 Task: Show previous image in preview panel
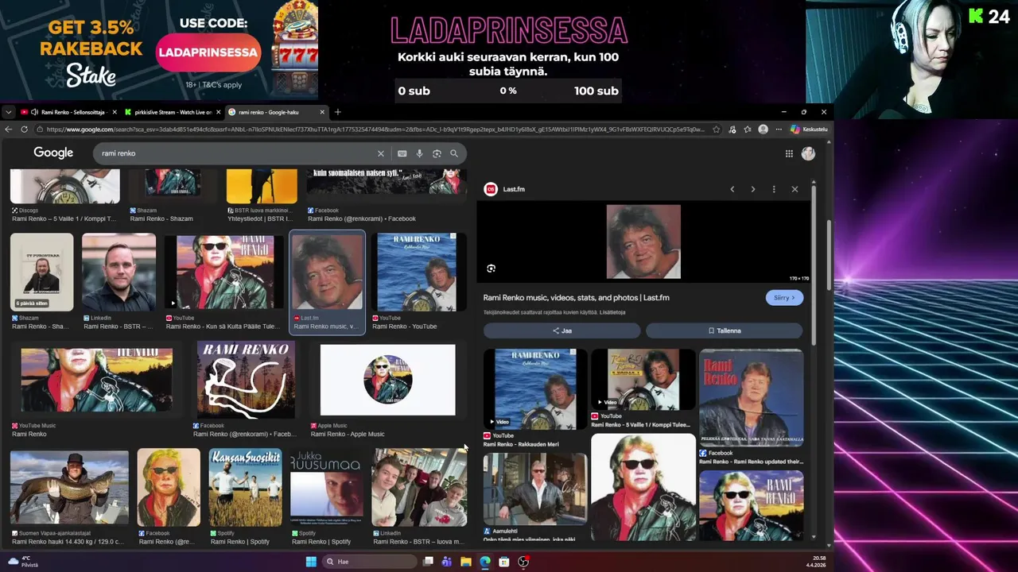pos(732,189)
